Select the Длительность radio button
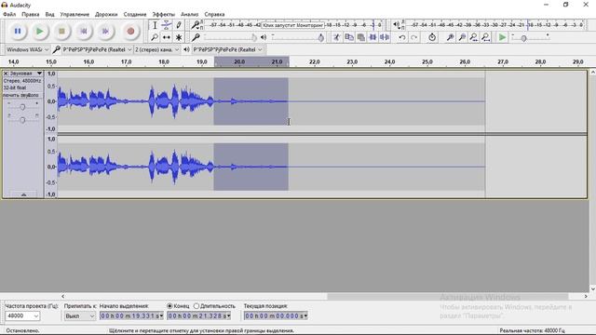This screenshot has width=596, height=335. pos(196,306)
